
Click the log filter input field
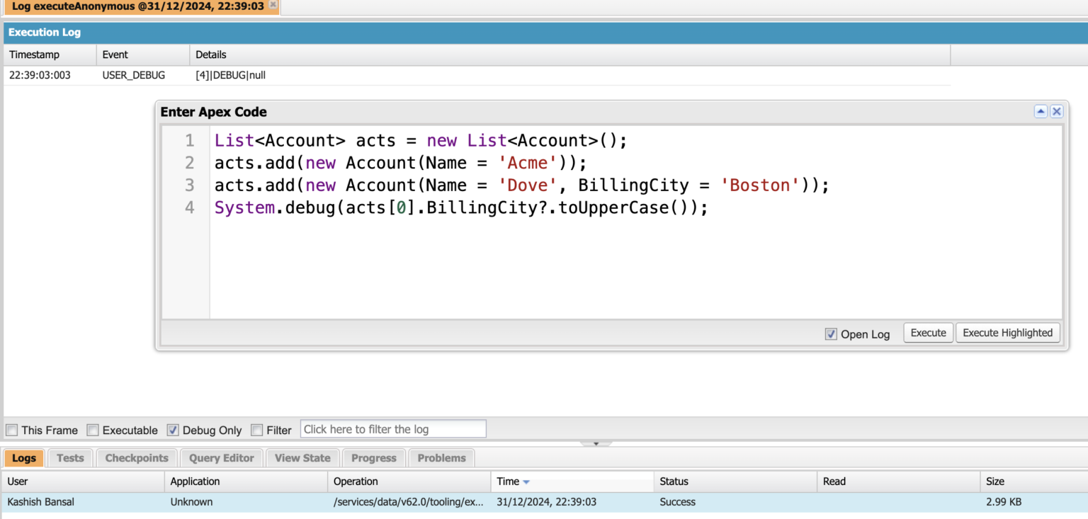tap(392, 428)
